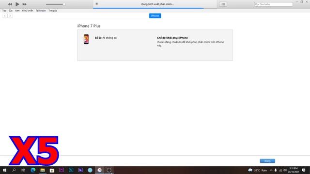
Task: Open the volume speaker tray icon
Action: [285, 170]
